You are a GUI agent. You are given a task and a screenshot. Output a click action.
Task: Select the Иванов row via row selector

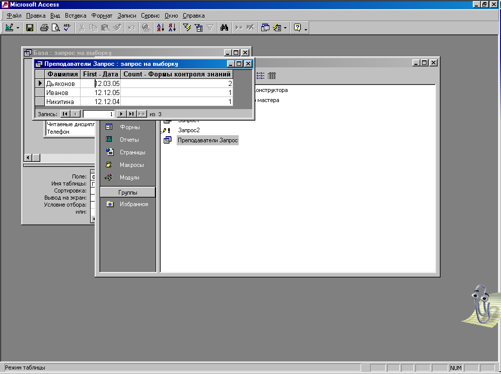point(40,92)
